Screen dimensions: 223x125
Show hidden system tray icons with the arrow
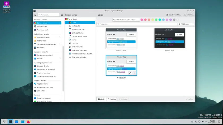coord(206,122)
